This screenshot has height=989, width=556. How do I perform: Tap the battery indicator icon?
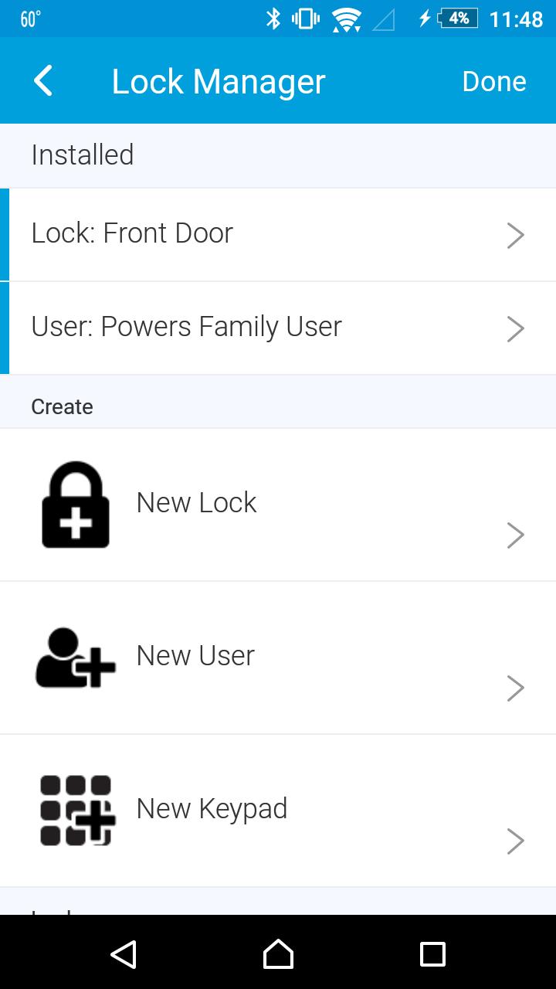(x=458, y=19)
